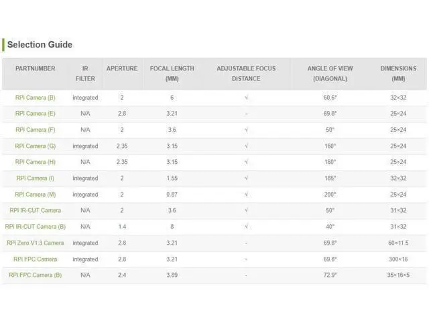Follow the RPi FPC Camera link
429x321 pixels.
tap(36, 259)
